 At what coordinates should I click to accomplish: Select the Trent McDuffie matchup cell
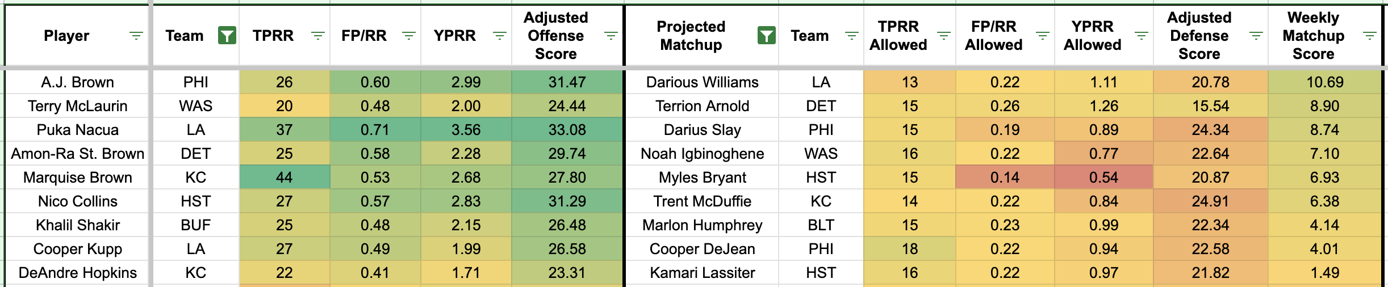pos(702,201)
